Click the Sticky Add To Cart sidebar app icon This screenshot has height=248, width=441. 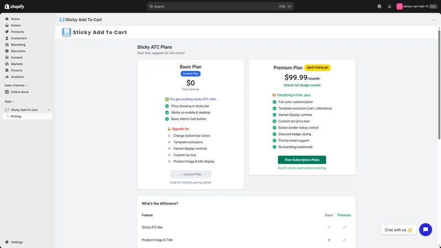7,110
